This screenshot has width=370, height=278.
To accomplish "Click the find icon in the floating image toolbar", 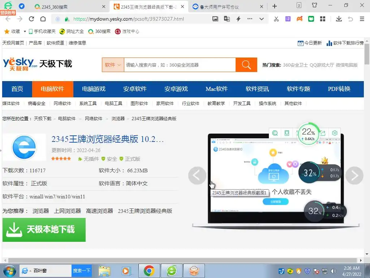I will tap(275, 133).
